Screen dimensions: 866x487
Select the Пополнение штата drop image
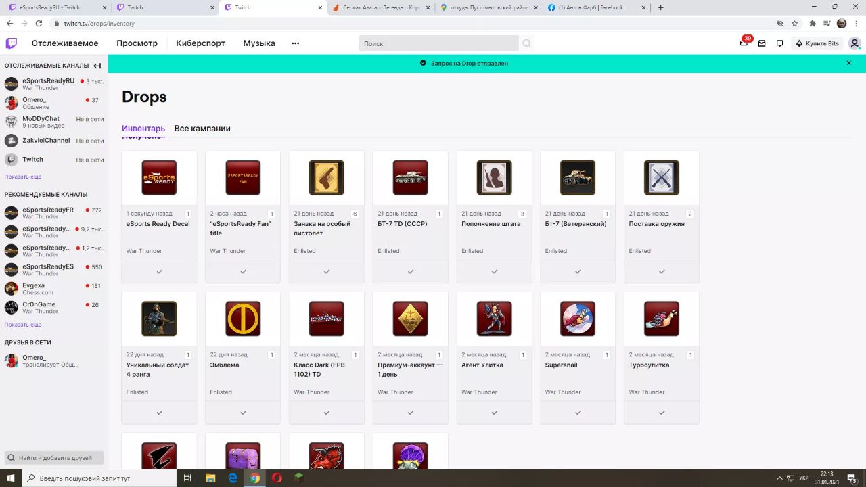click(495, 177)
